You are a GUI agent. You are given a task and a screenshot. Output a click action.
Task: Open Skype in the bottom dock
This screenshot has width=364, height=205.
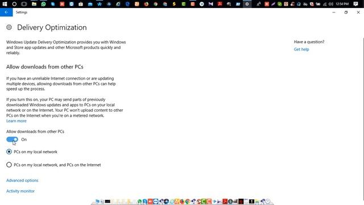click(x=145, y=201)
